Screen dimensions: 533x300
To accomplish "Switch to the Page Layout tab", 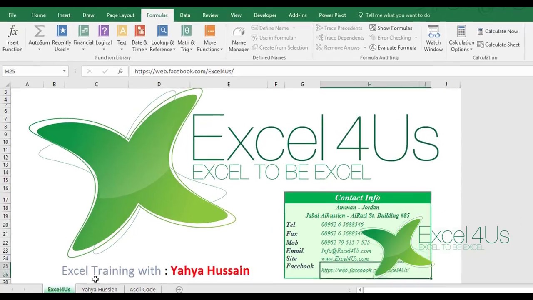I will (120, 15).
